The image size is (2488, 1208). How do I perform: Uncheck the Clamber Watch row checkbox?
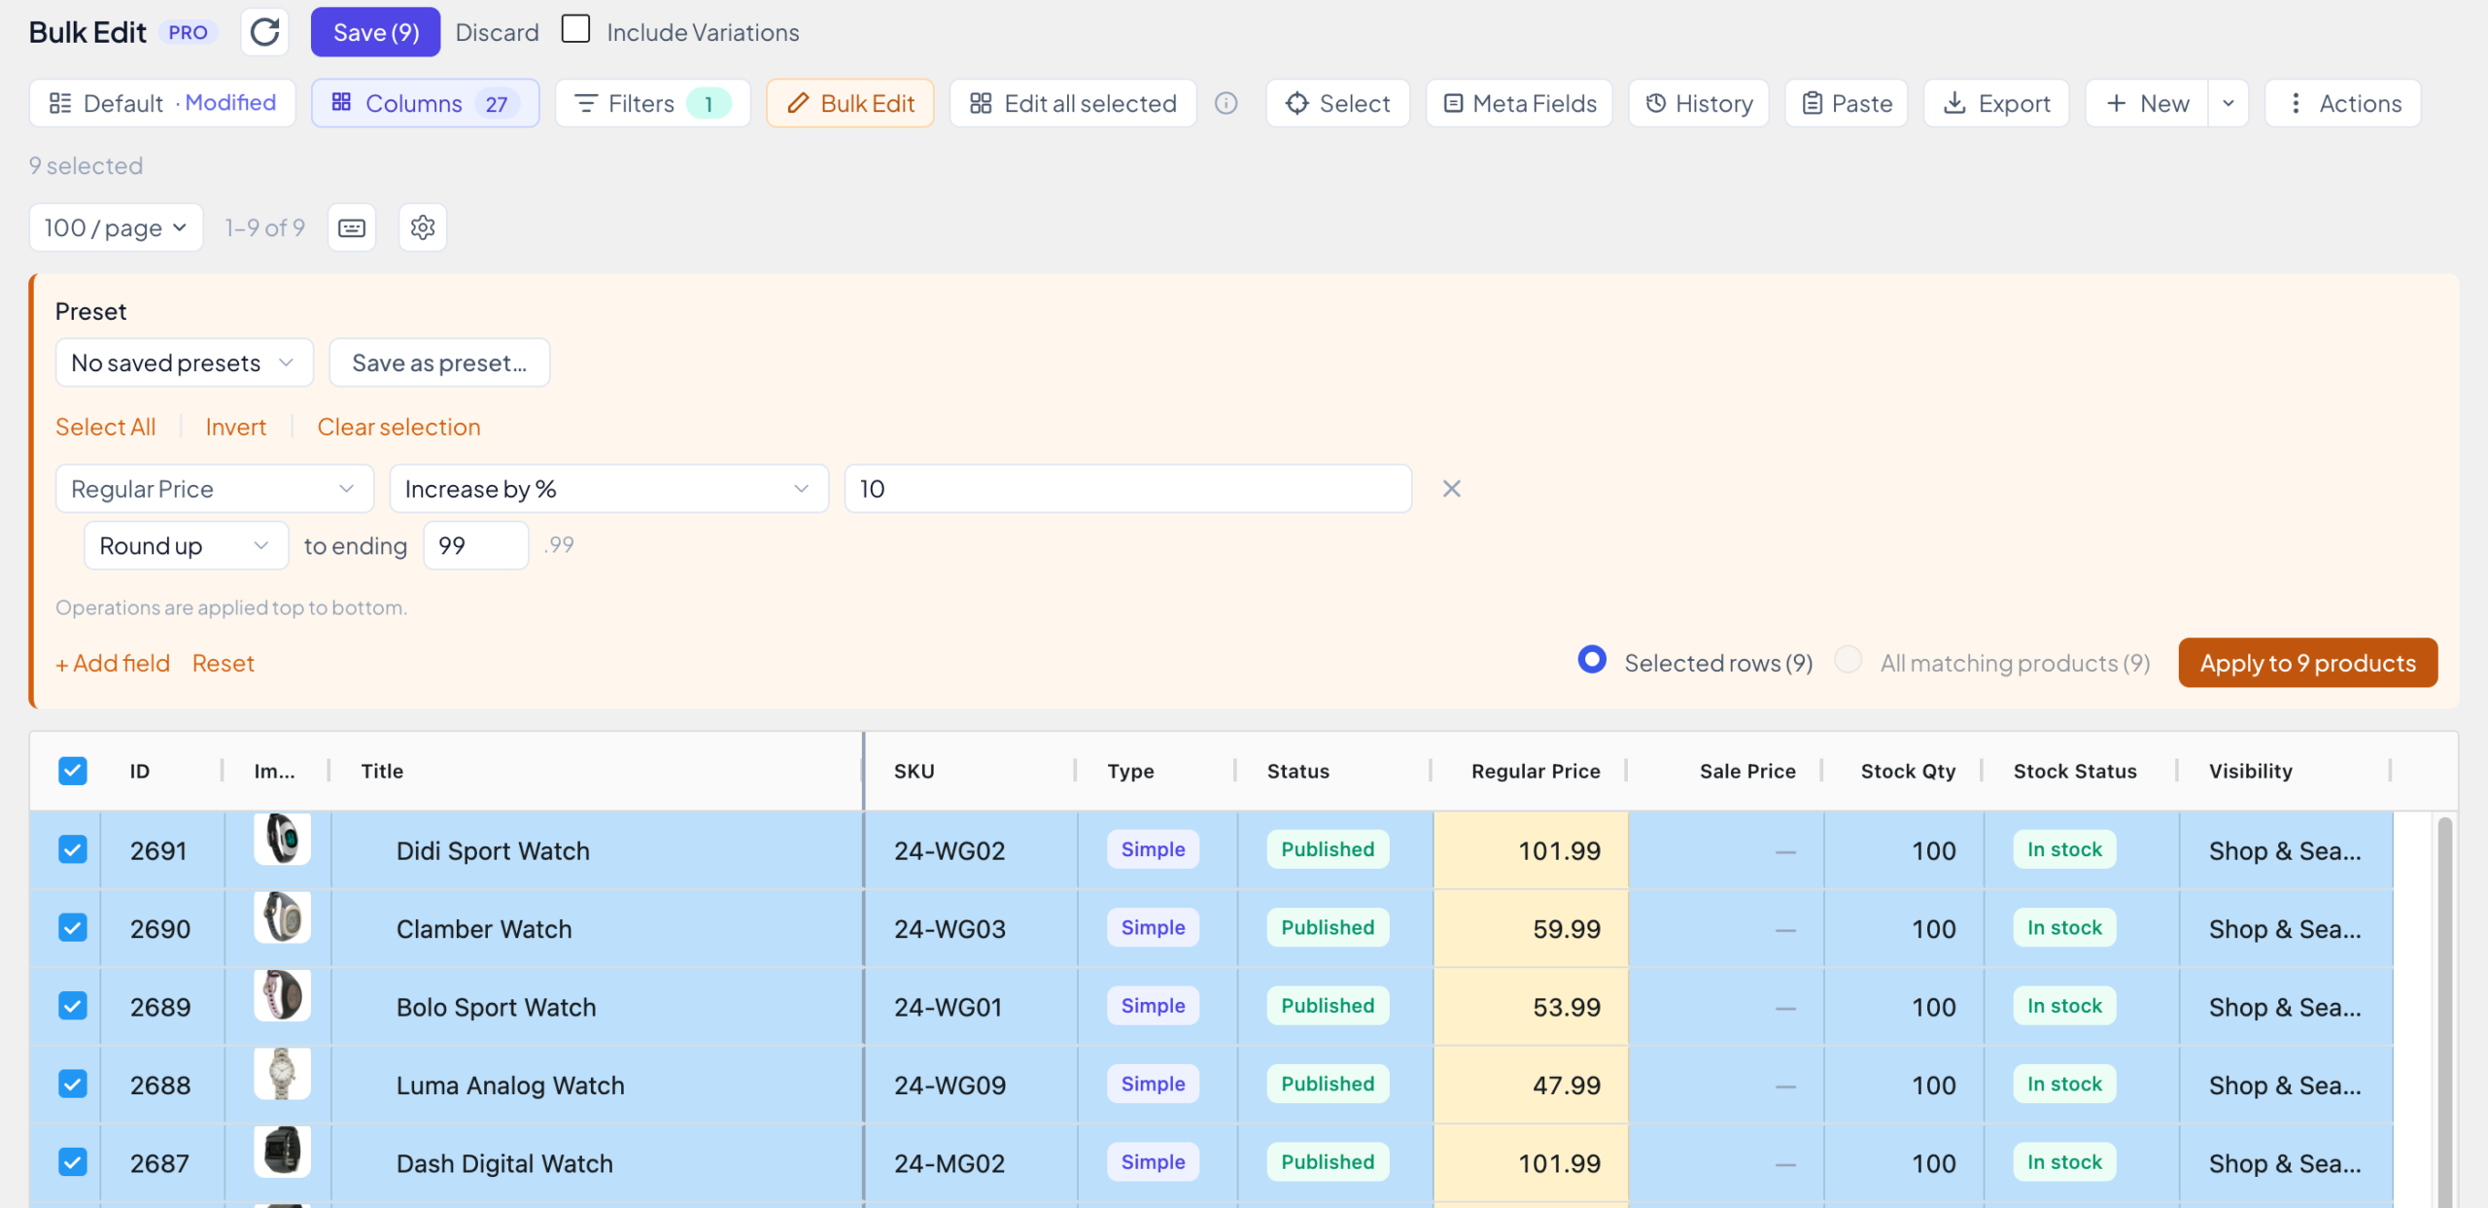(x=73, y=927)
